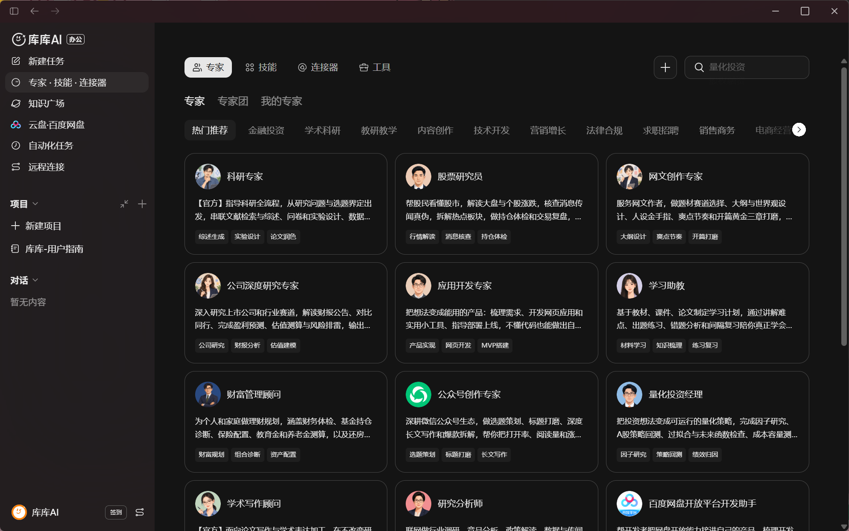The height and width of the screenshot is (531, 849).
Task: Go forward with the right arrow
Action: (55, 11)
